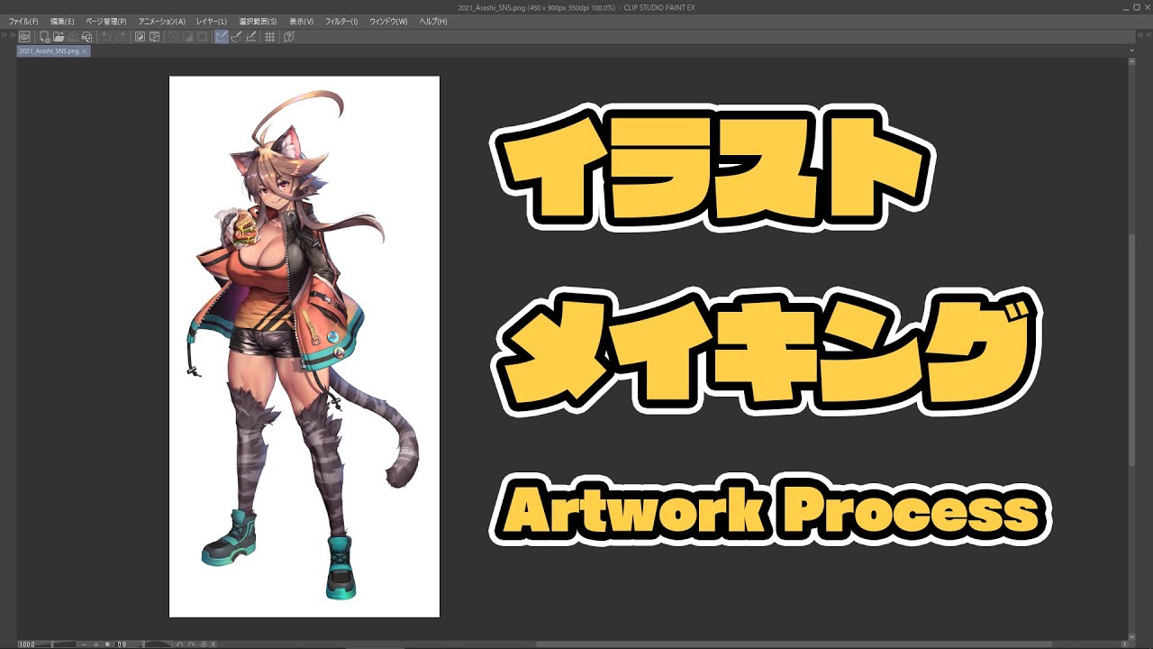The image size is (1153, 649).
Task: Click the vertical canvas scrollbar
Action: (x=1131, y=350)
